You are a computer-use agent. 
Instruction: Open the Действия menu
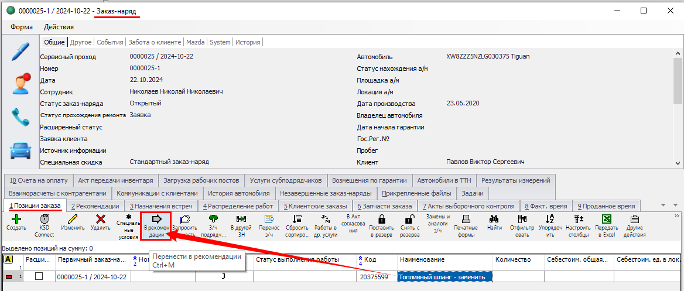[59, 27]
